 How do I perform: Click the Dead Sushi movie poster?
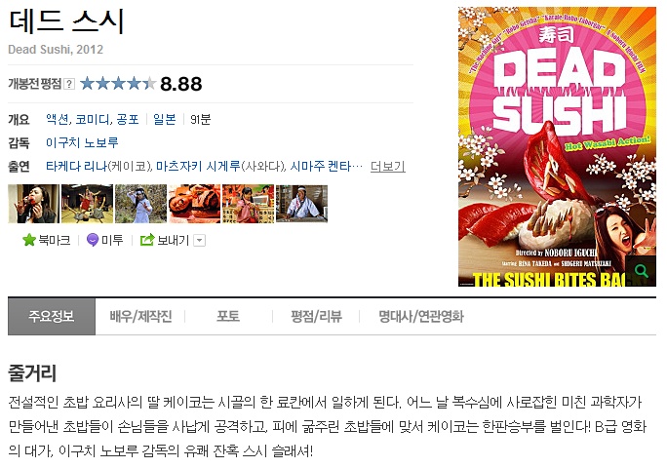point(557,146)
